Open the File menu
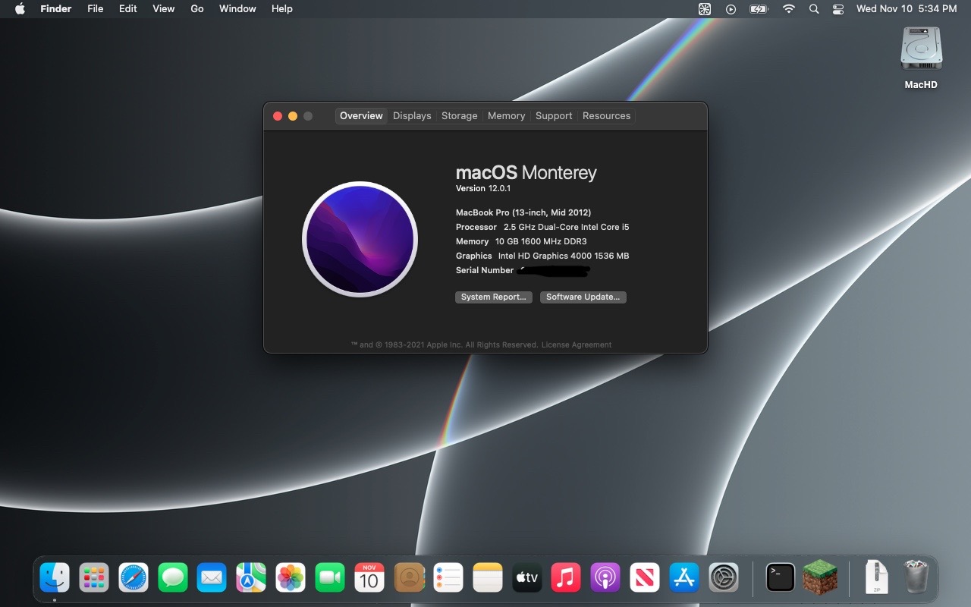The width and height of the screenshot is (971, 607). pyautogui.click(x=95, y=9)
